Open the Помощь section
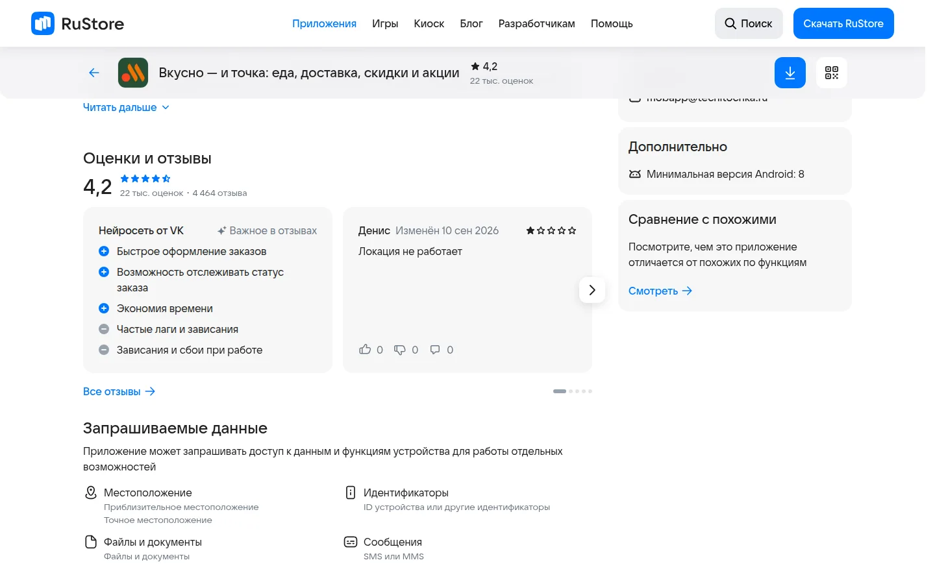The height and width of the screenshot is (584, 935). coord(612,23)
